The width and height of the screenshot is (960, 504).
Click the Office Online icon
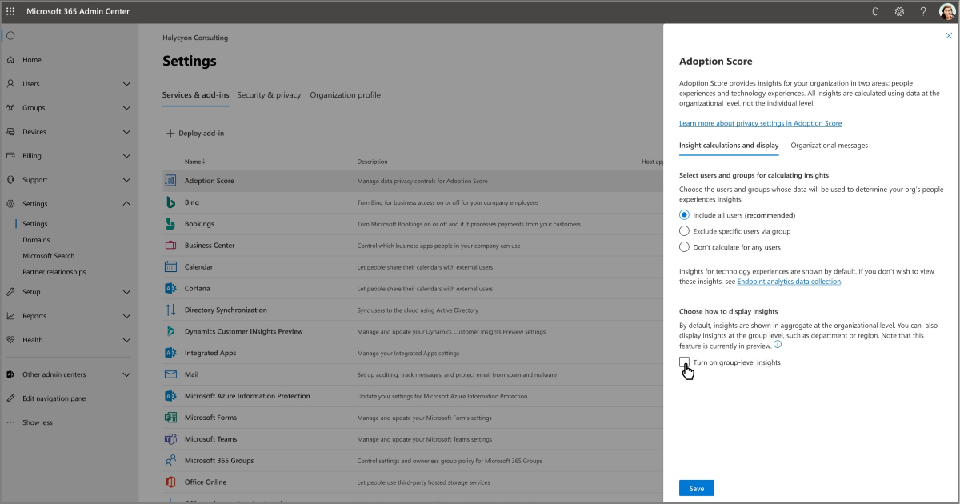[x=170, y=482]
